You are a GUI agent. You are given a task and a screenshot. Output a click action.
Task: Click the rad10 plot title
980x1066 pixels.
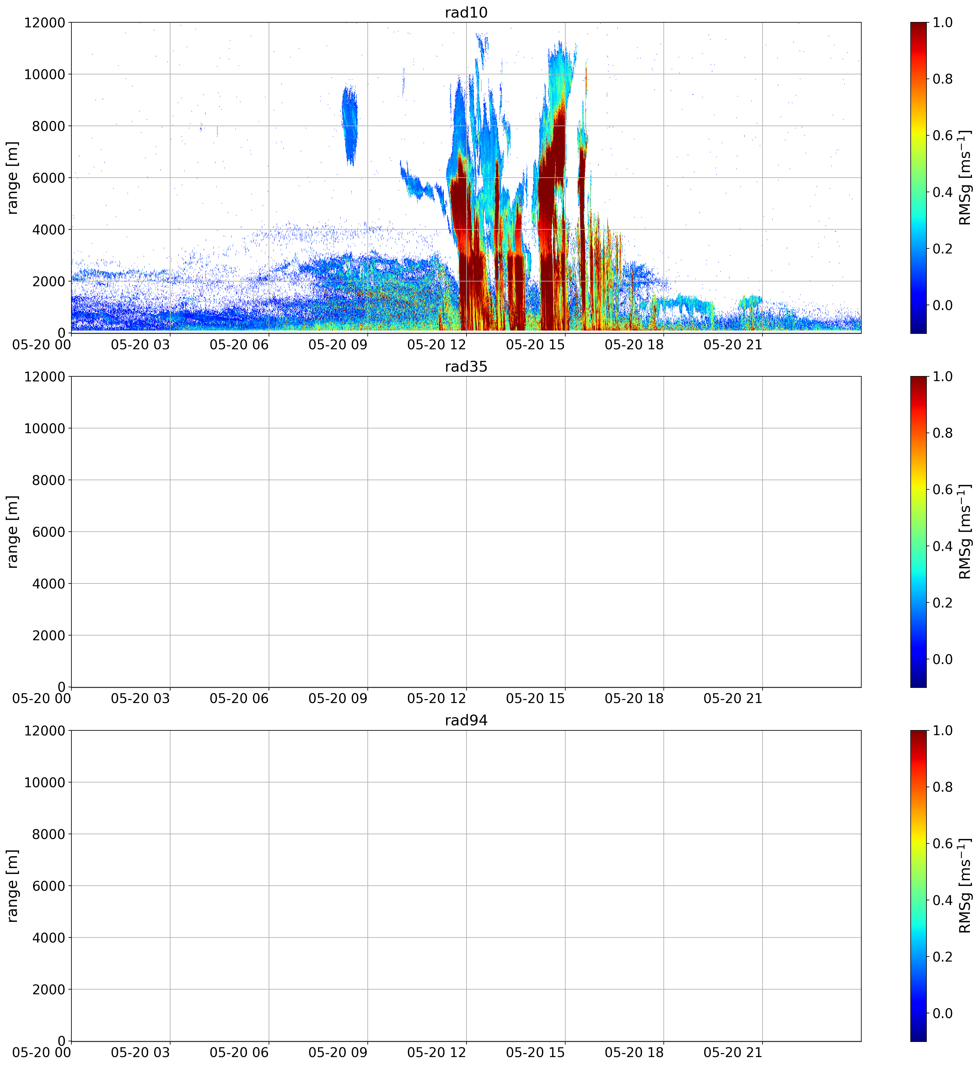(466, 13)
